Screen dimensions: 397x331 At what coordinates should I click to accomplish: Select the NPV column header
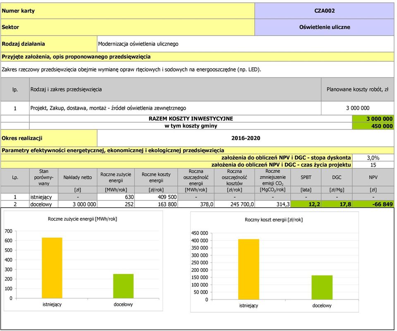coord(373,177)
